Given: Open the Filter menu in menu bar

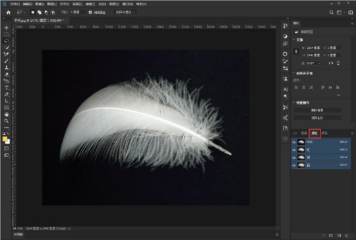Looking at the screenshot, I should (90, 4).
